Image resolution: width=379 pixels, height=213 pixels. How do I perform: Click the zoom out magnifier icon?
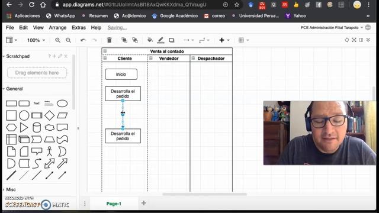pyautogui.click(x=69, y=40)
